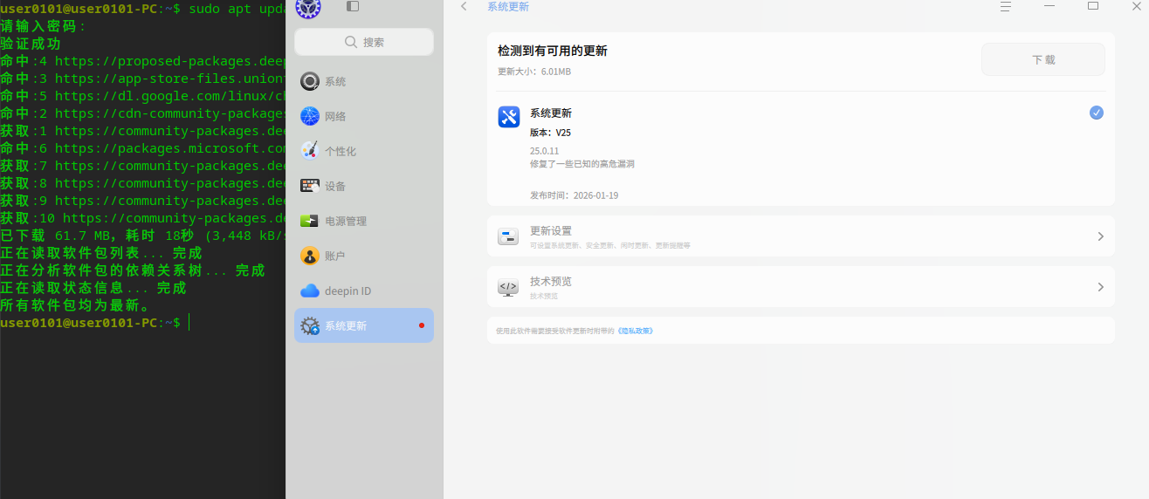This screenshot has width=1149, height=499.
Task: Open the 技术预览 row
Action: tap(802, 287)
